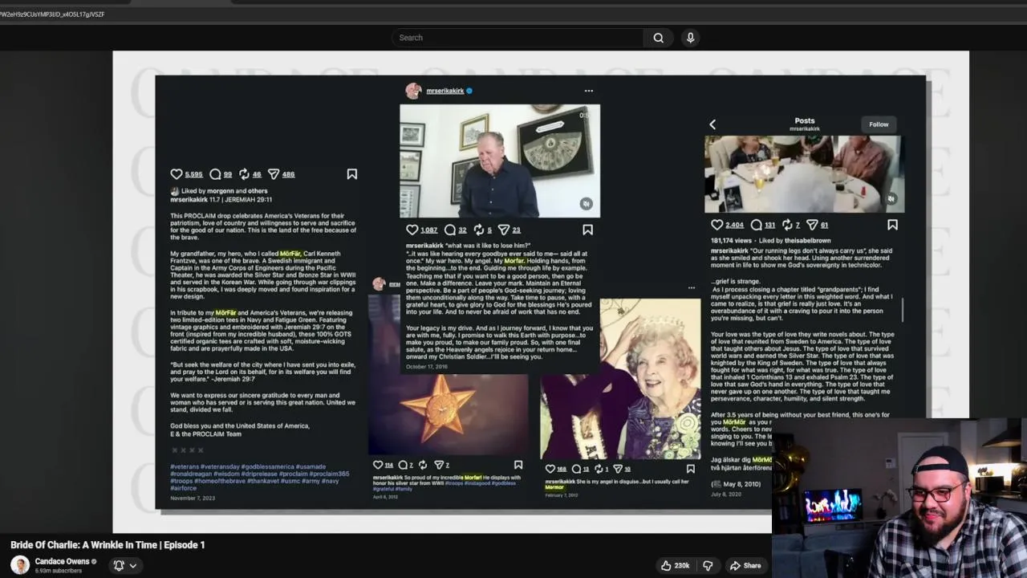1027x578 pixels.
Task: Click repost icon beside 7 in Posts
Action: click(786, 225)
